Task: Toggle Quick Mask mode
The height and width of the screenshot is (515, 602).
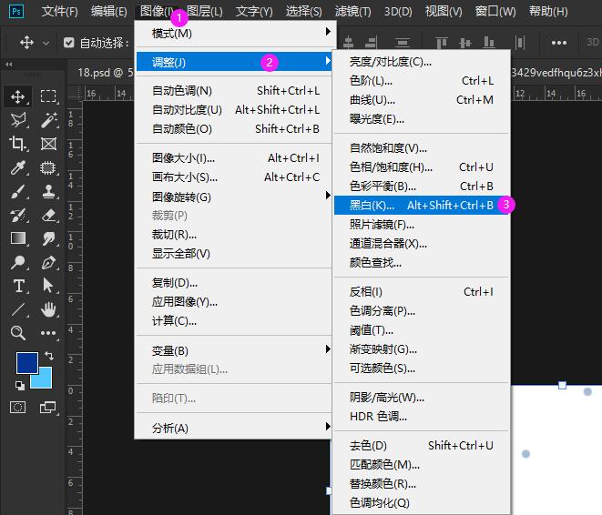Action: pos(17,407)
